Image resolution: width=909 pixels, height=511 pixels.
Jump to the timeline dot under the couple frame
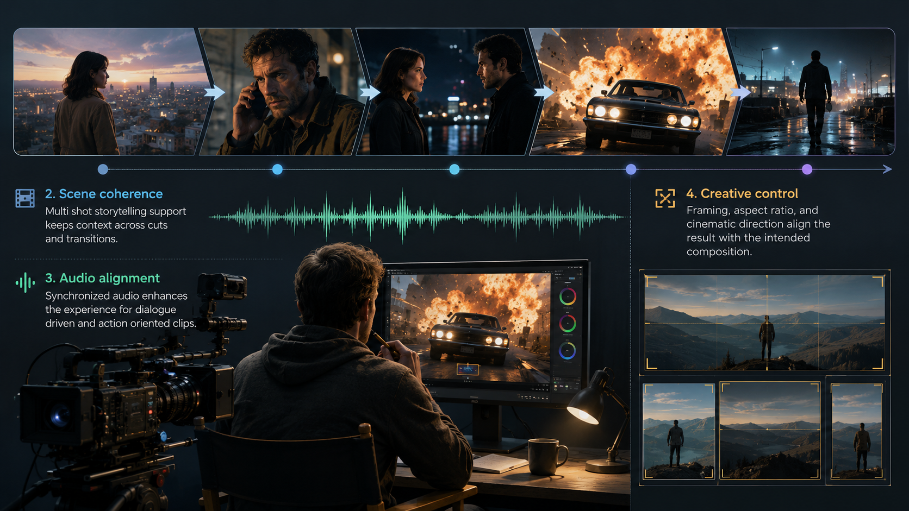click(454, 169)
